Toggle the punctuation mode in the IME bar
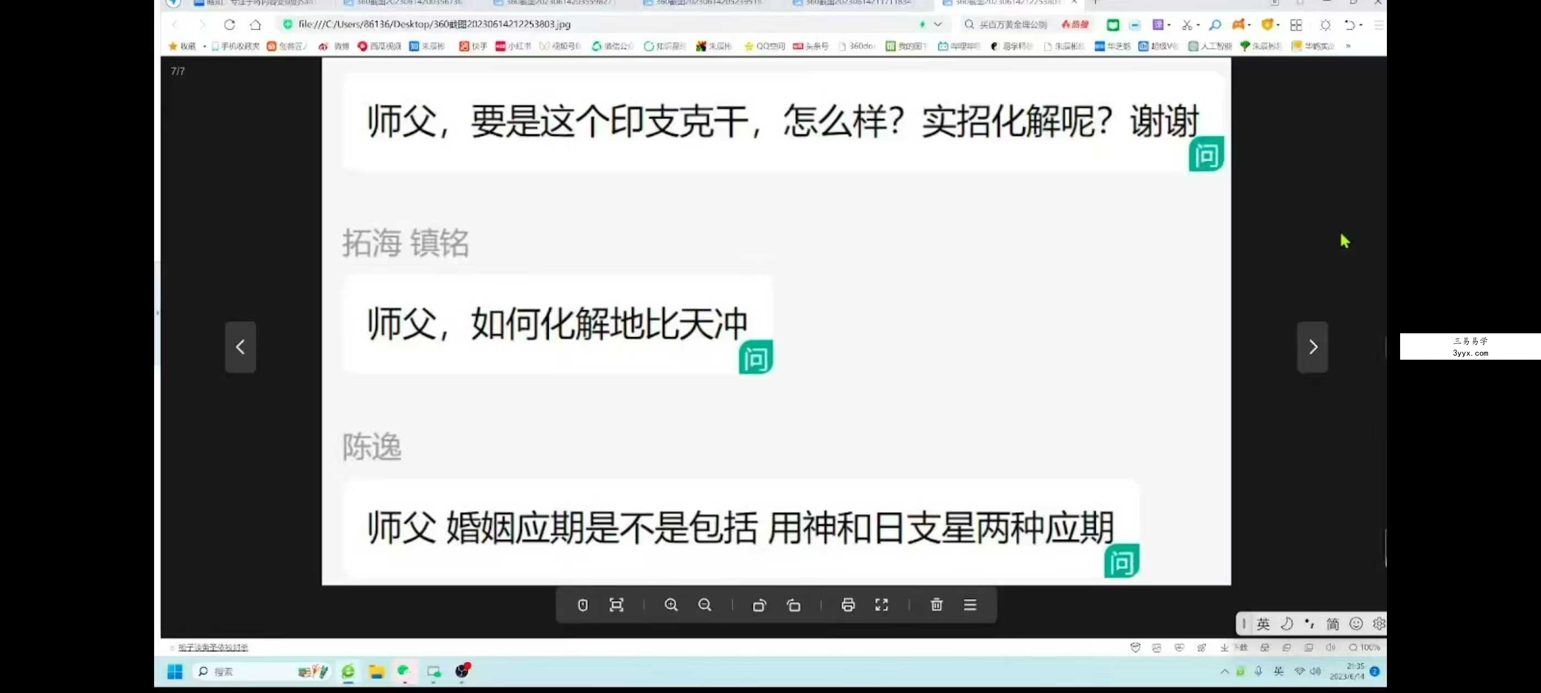 click(1309, 624)
